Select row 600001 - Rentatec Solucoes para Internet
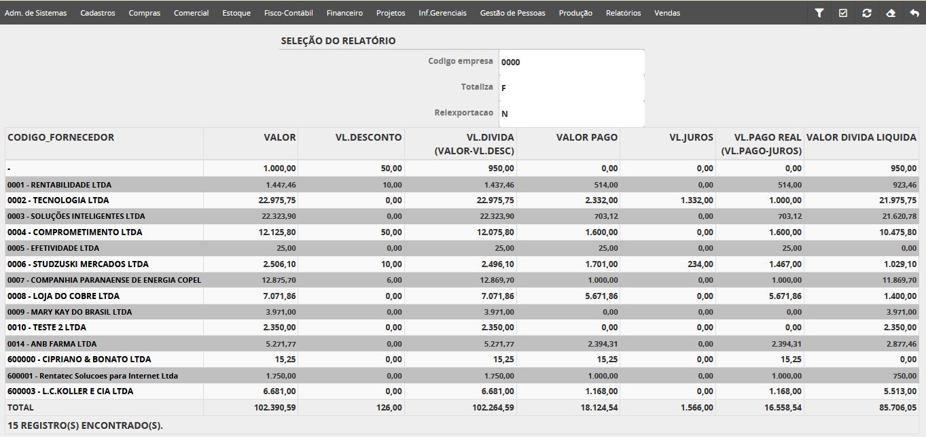 [x=462, y=376]
